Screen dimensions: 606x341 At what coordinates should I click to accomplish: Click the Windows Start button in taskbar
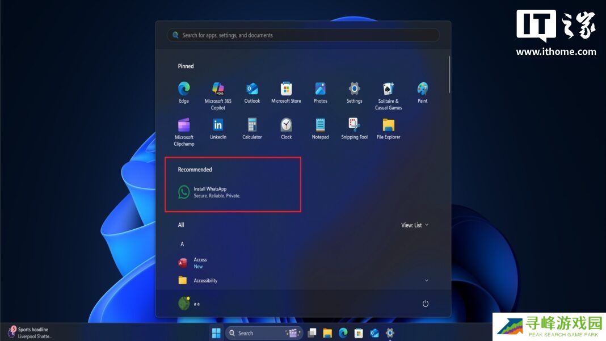pyautogui.click(x=216, y=333)
